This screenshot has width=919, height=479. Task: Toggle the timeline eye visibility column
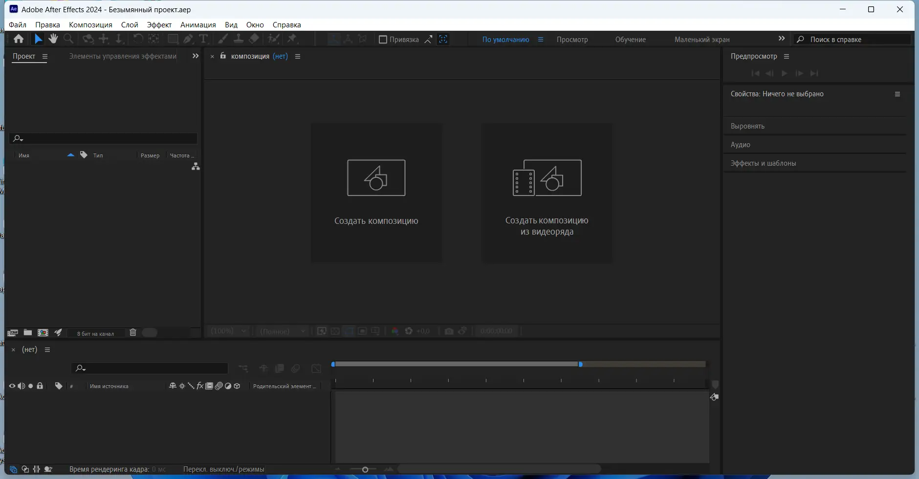12,386
